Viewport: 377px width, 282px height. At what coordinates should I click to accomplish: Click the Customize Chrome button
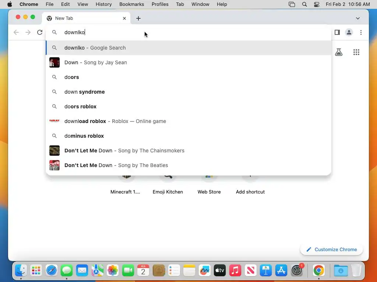pyautogui.click(x=332, y=249)
